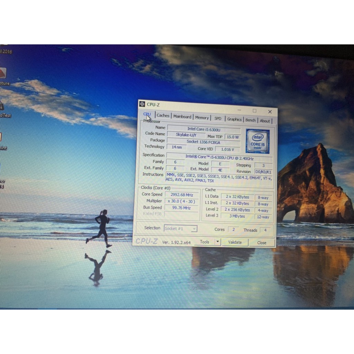
Task: Open the Socket #1 selection dropdown
Action: (x=180, y=229)
